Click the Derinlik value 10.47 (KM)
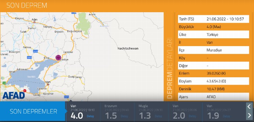 click(215, 89)
